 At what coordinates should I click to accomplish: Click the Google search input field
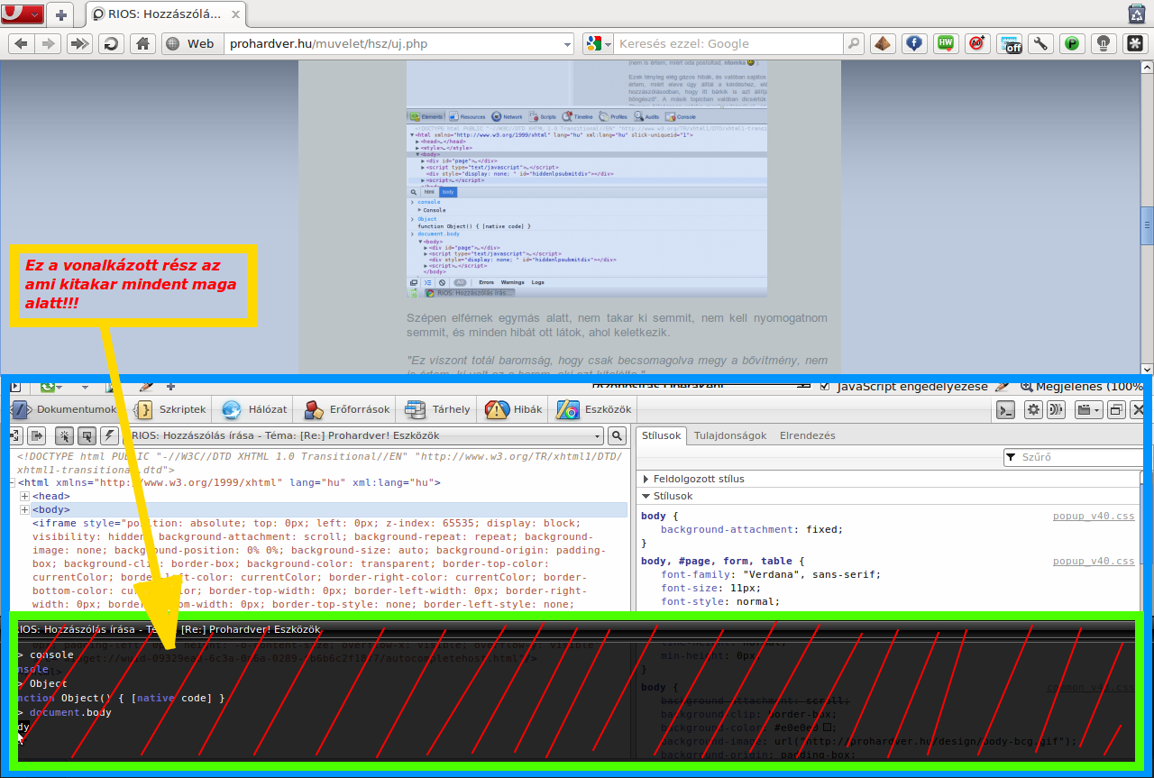click(728, 43)
